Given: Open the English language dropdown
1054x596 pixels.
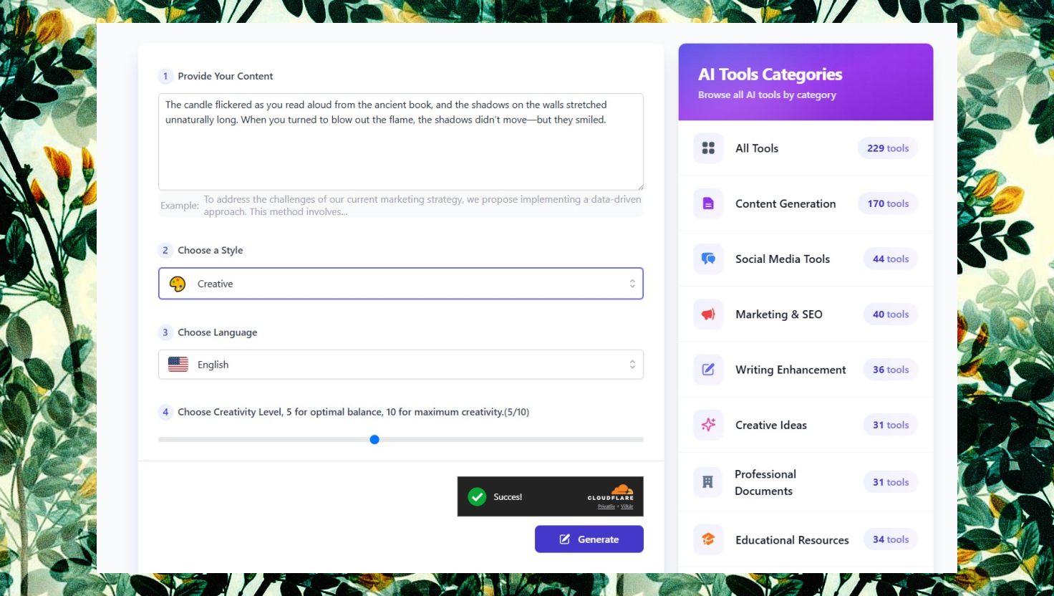Looking at the screenshot, I should (x=400, y=365).
